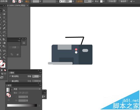Select the 渐变 panel tab
The height and width of the screenshot is (110, 140).
[9, 85]
